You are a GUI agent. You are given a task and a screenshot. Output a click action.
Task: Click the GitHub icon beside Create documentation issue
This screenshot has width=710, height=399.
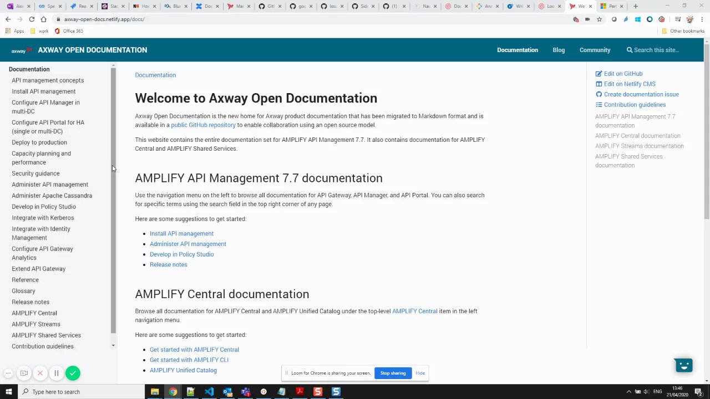pyautogui.click(x=599, y=94)
